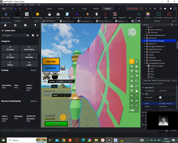
Task: Click the in-game CRAFTING button
Action: 51,61
